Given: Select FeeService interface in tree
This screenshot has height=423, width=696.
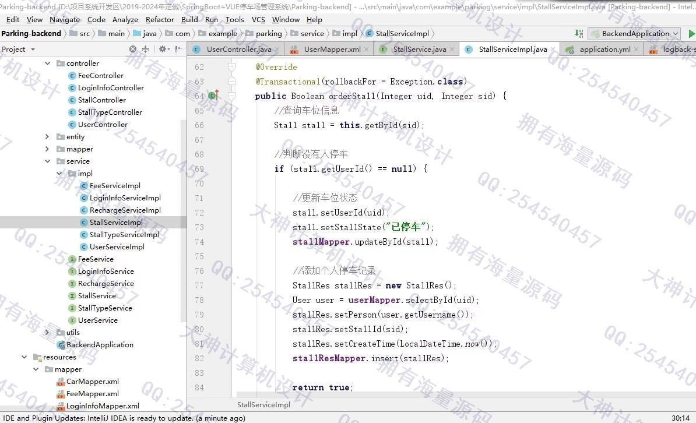Looking at the screenshot, I should pyautogui.click(x=91, y=259).
